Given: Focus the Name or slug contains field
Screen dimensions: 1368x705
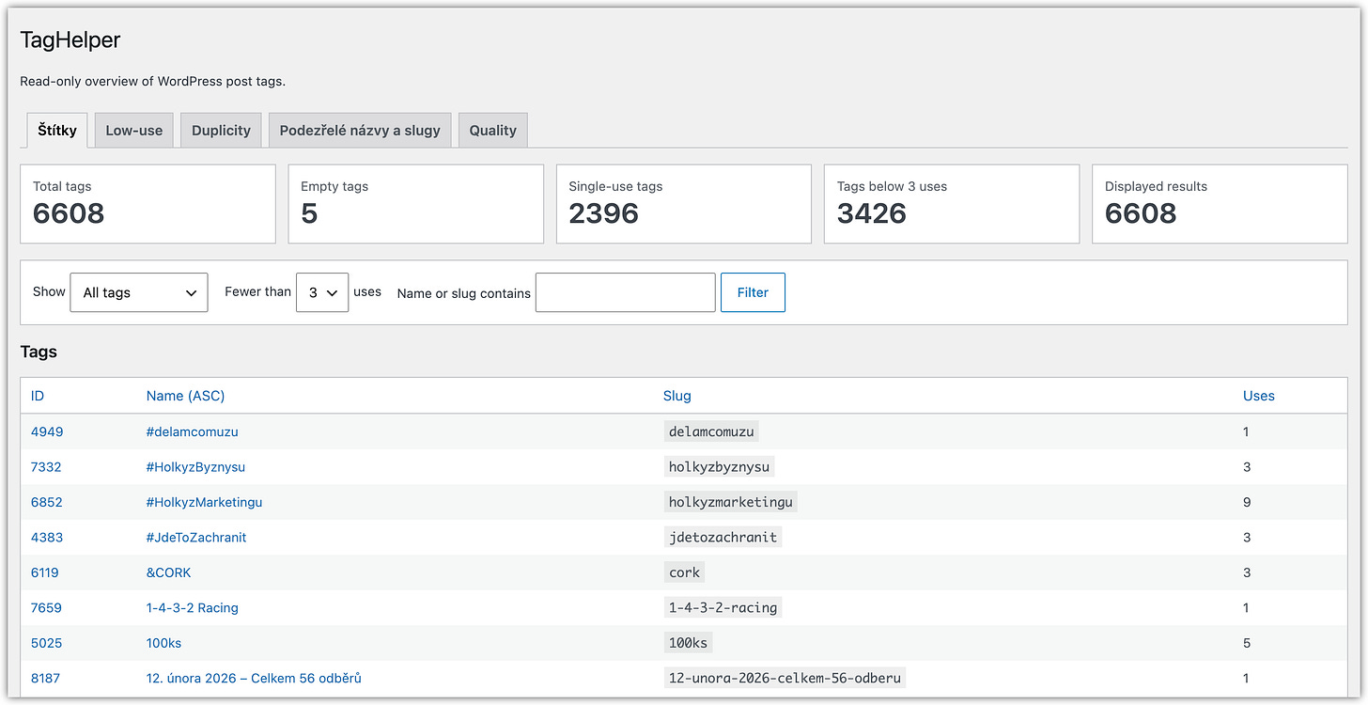Looking at the screenshot, I should 625,292.
